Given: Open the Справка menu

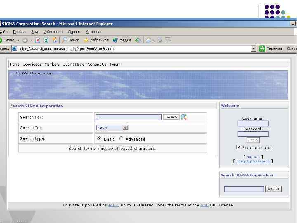Looking at the screenshot, I should (94, 32).
